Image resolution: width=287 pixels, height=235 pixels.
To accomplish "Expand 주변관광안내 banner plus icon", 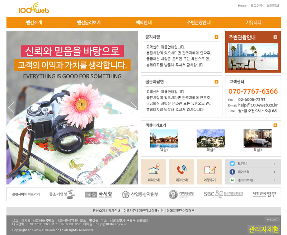I will pyautogui.click(x=275, y=37).
